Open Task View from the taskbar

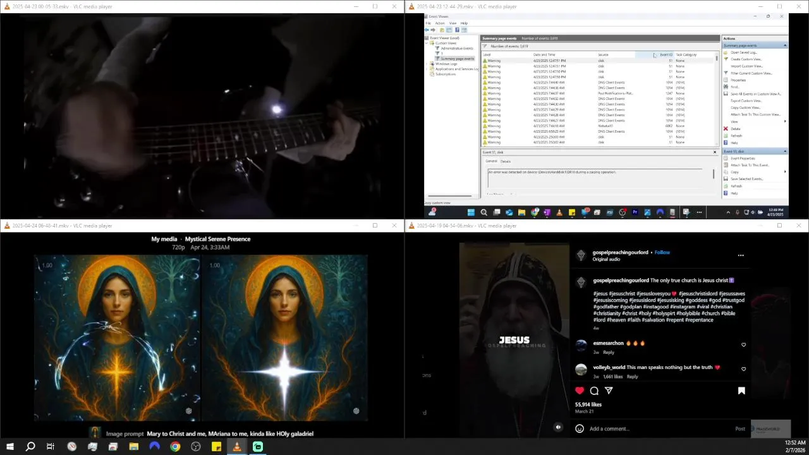coord(51,447)
